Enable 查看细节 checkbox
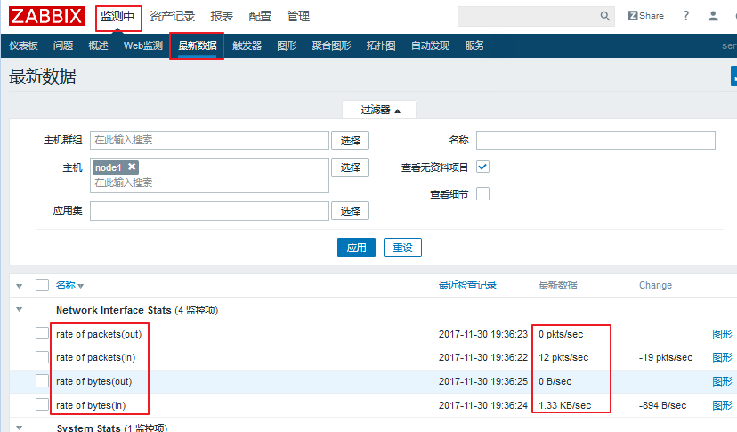737x432 pixels. 483,193
